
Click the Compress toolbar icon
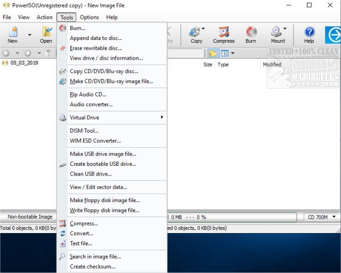tap(224, 35)
